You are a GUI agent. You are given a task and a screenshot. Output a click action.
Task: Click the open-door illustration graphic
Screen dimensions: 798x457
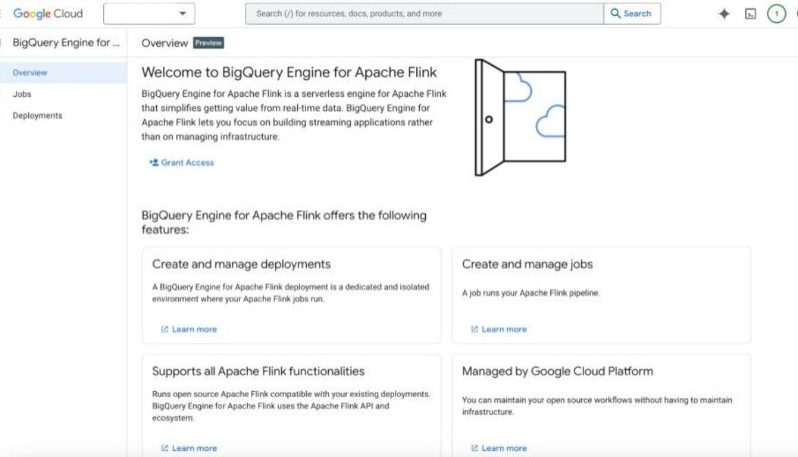tap(521, 117)
